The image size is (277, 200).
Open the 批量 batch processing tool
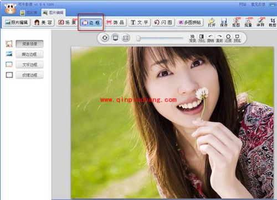point(248,23)
